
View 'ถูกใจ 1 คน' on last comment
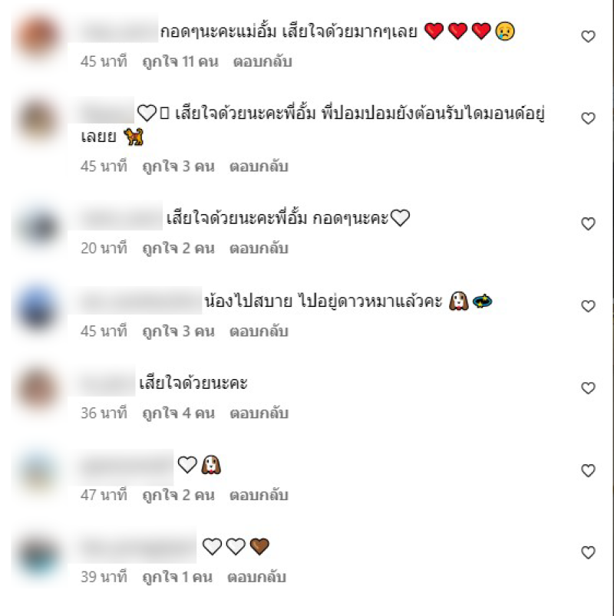pos(177,578)
